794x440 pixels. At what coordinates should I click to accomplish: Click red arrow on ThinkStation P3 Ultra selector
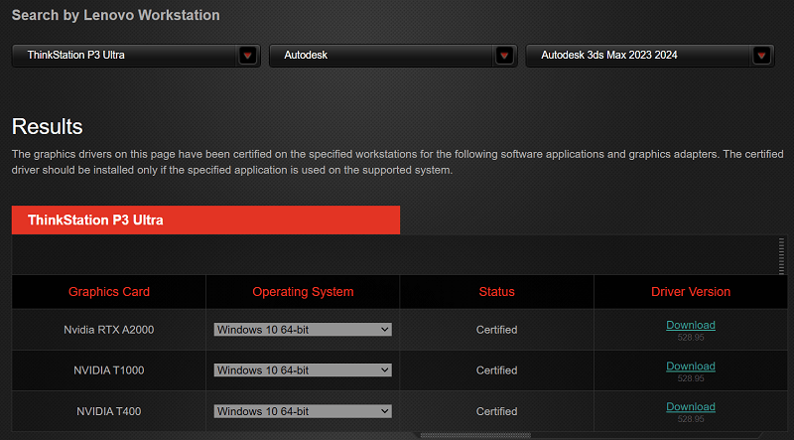pos(247,56)
